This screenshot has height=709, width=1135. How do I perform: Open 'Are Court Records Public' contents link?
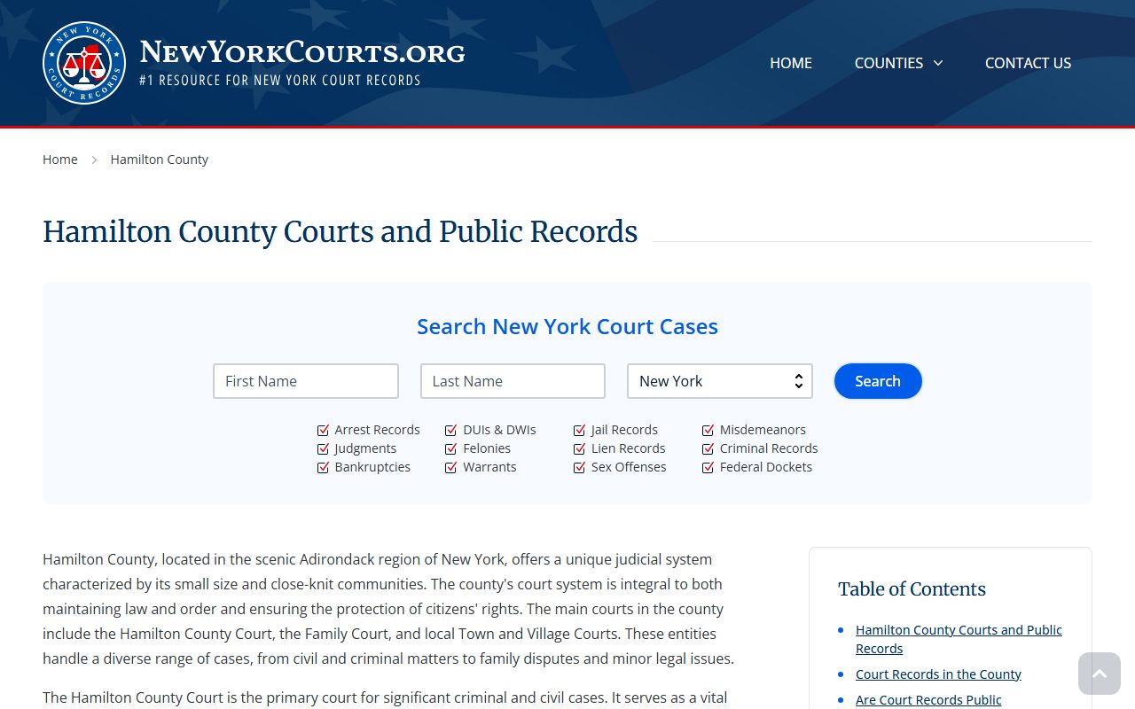pyautogui.click(x=928, y=700)
